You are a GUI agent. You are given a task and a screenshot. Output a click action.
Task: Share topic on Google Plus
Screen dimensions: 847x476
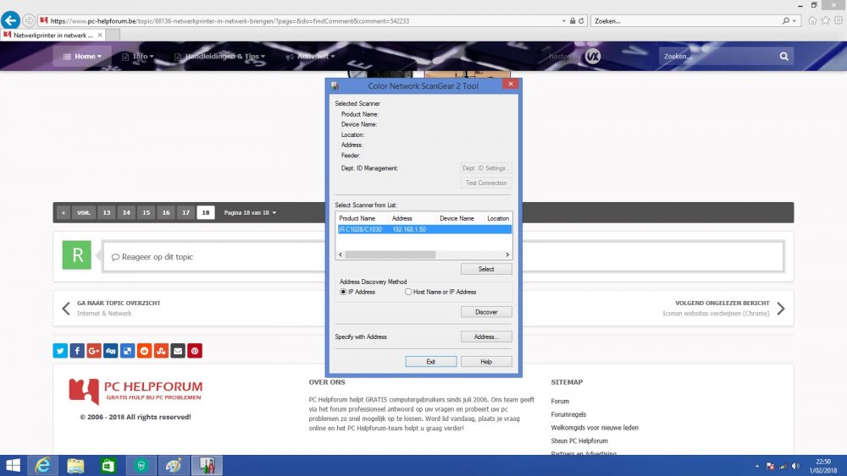coord(93,351)
